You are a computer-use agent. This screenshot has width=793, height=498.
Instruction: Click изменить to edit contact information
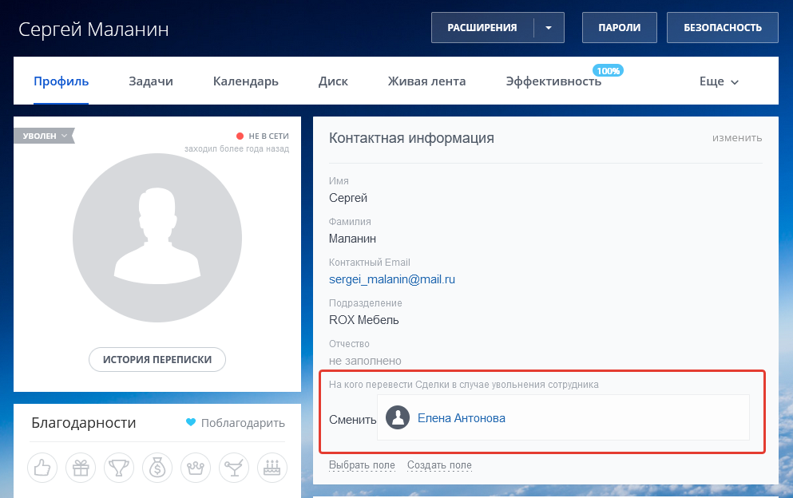(x=737, y=137)
